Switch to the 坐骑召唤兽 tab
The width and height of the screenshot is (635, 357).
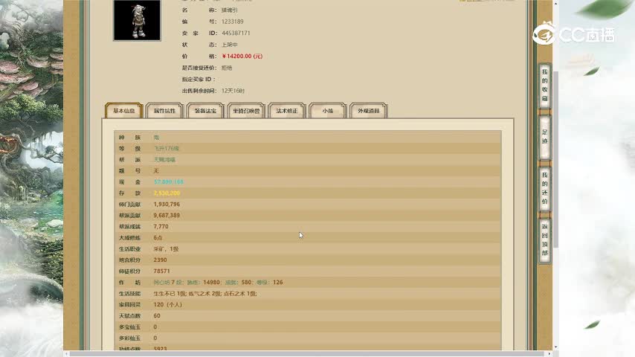click(x=246, y=111)
